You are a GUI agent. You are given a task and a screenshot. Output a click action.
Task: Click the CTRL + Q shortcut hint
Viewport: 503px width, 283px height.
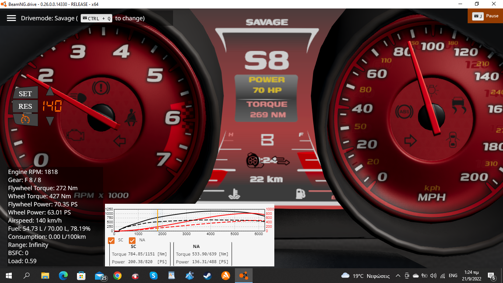coord(96,18)
